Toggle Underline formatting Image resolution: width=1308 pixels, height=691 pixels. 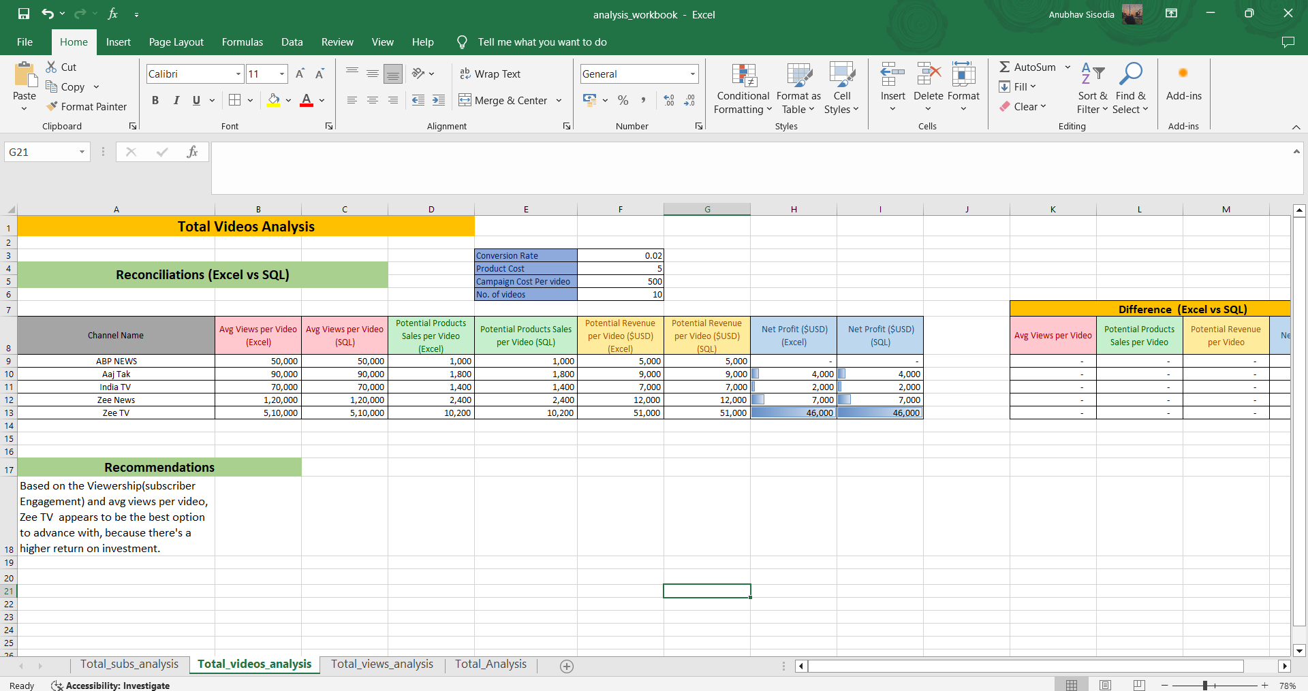coord(196,100)
